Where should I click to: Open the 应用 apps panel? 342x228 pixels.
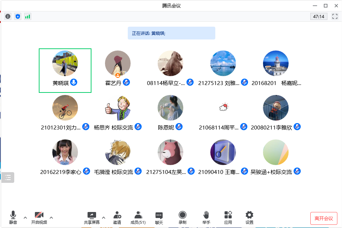[228, 217]
